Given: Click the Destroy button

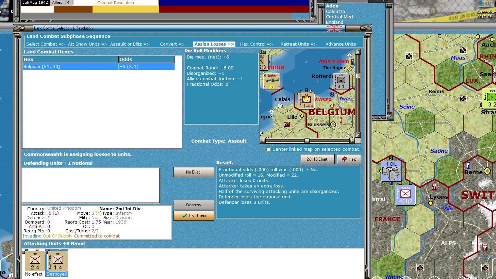Looking at the screenshot, I should [194, 205].
